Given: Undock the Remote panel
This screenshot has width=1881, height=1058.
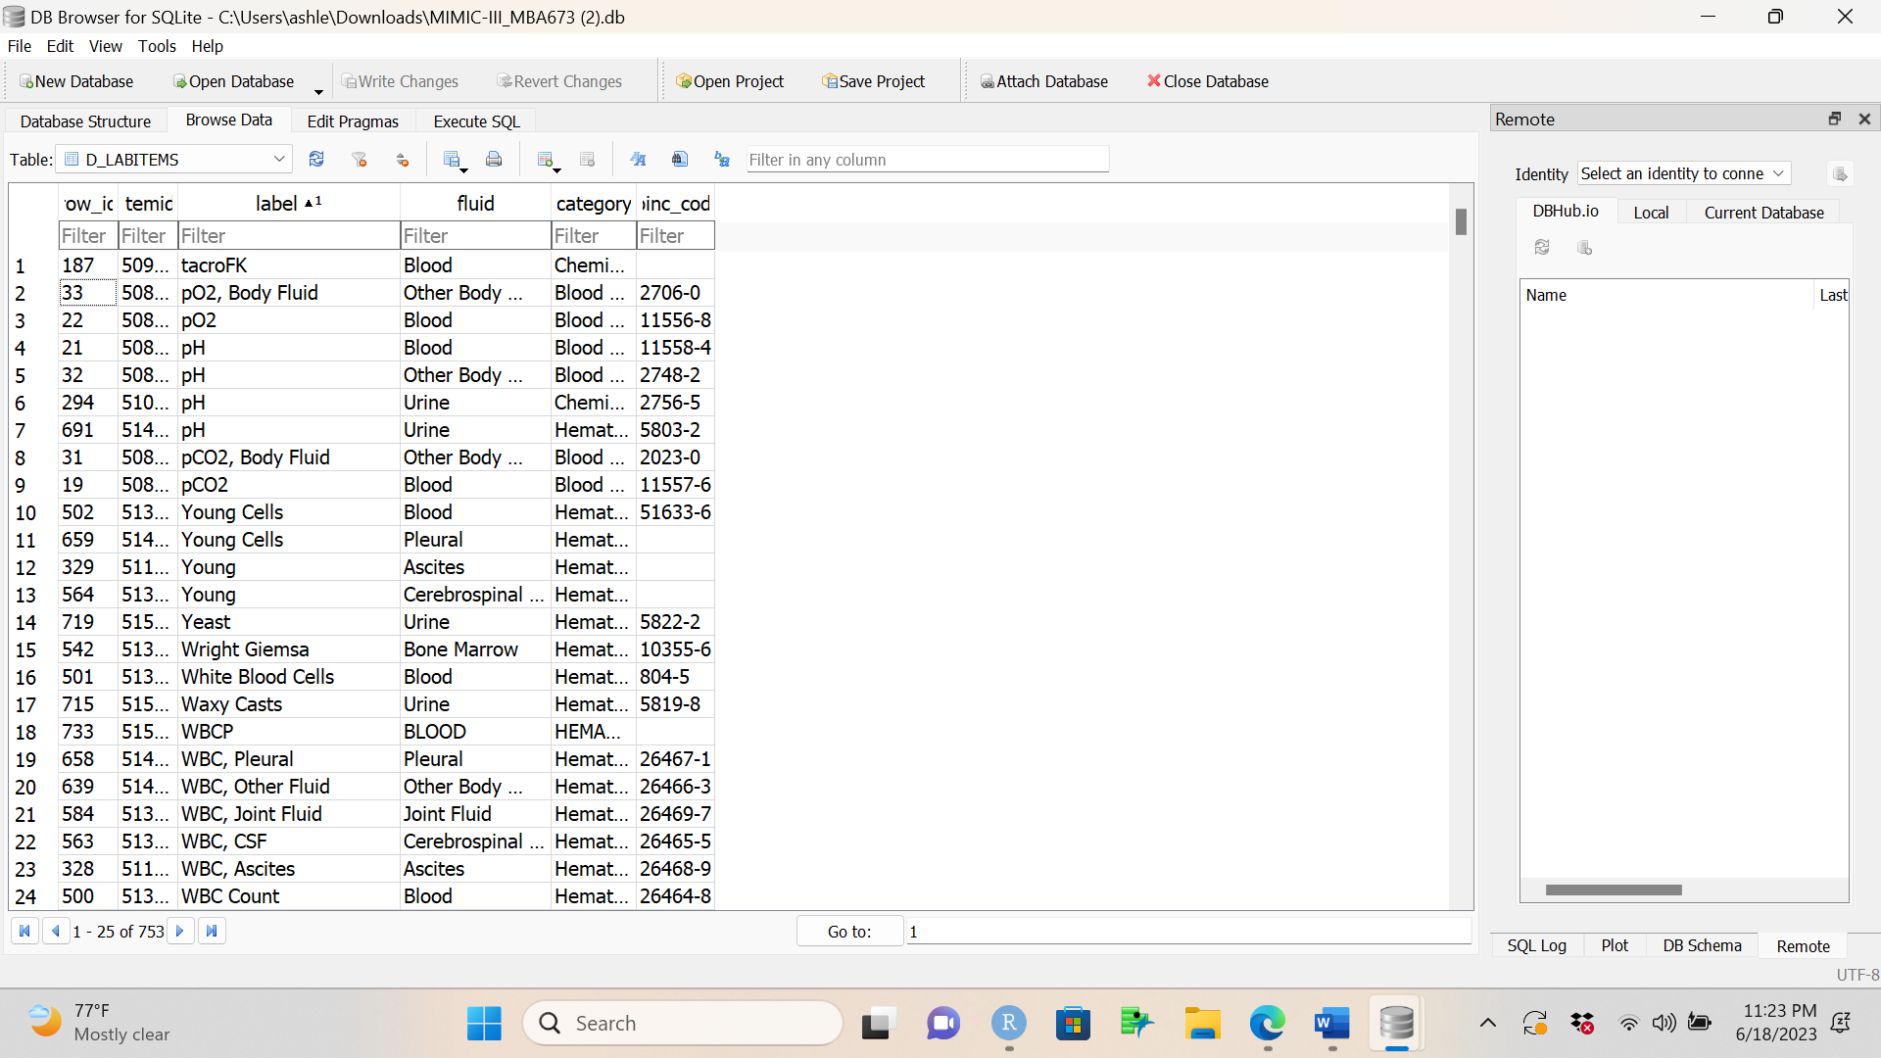Looking at the screenshot, I should pos(1833,119).
